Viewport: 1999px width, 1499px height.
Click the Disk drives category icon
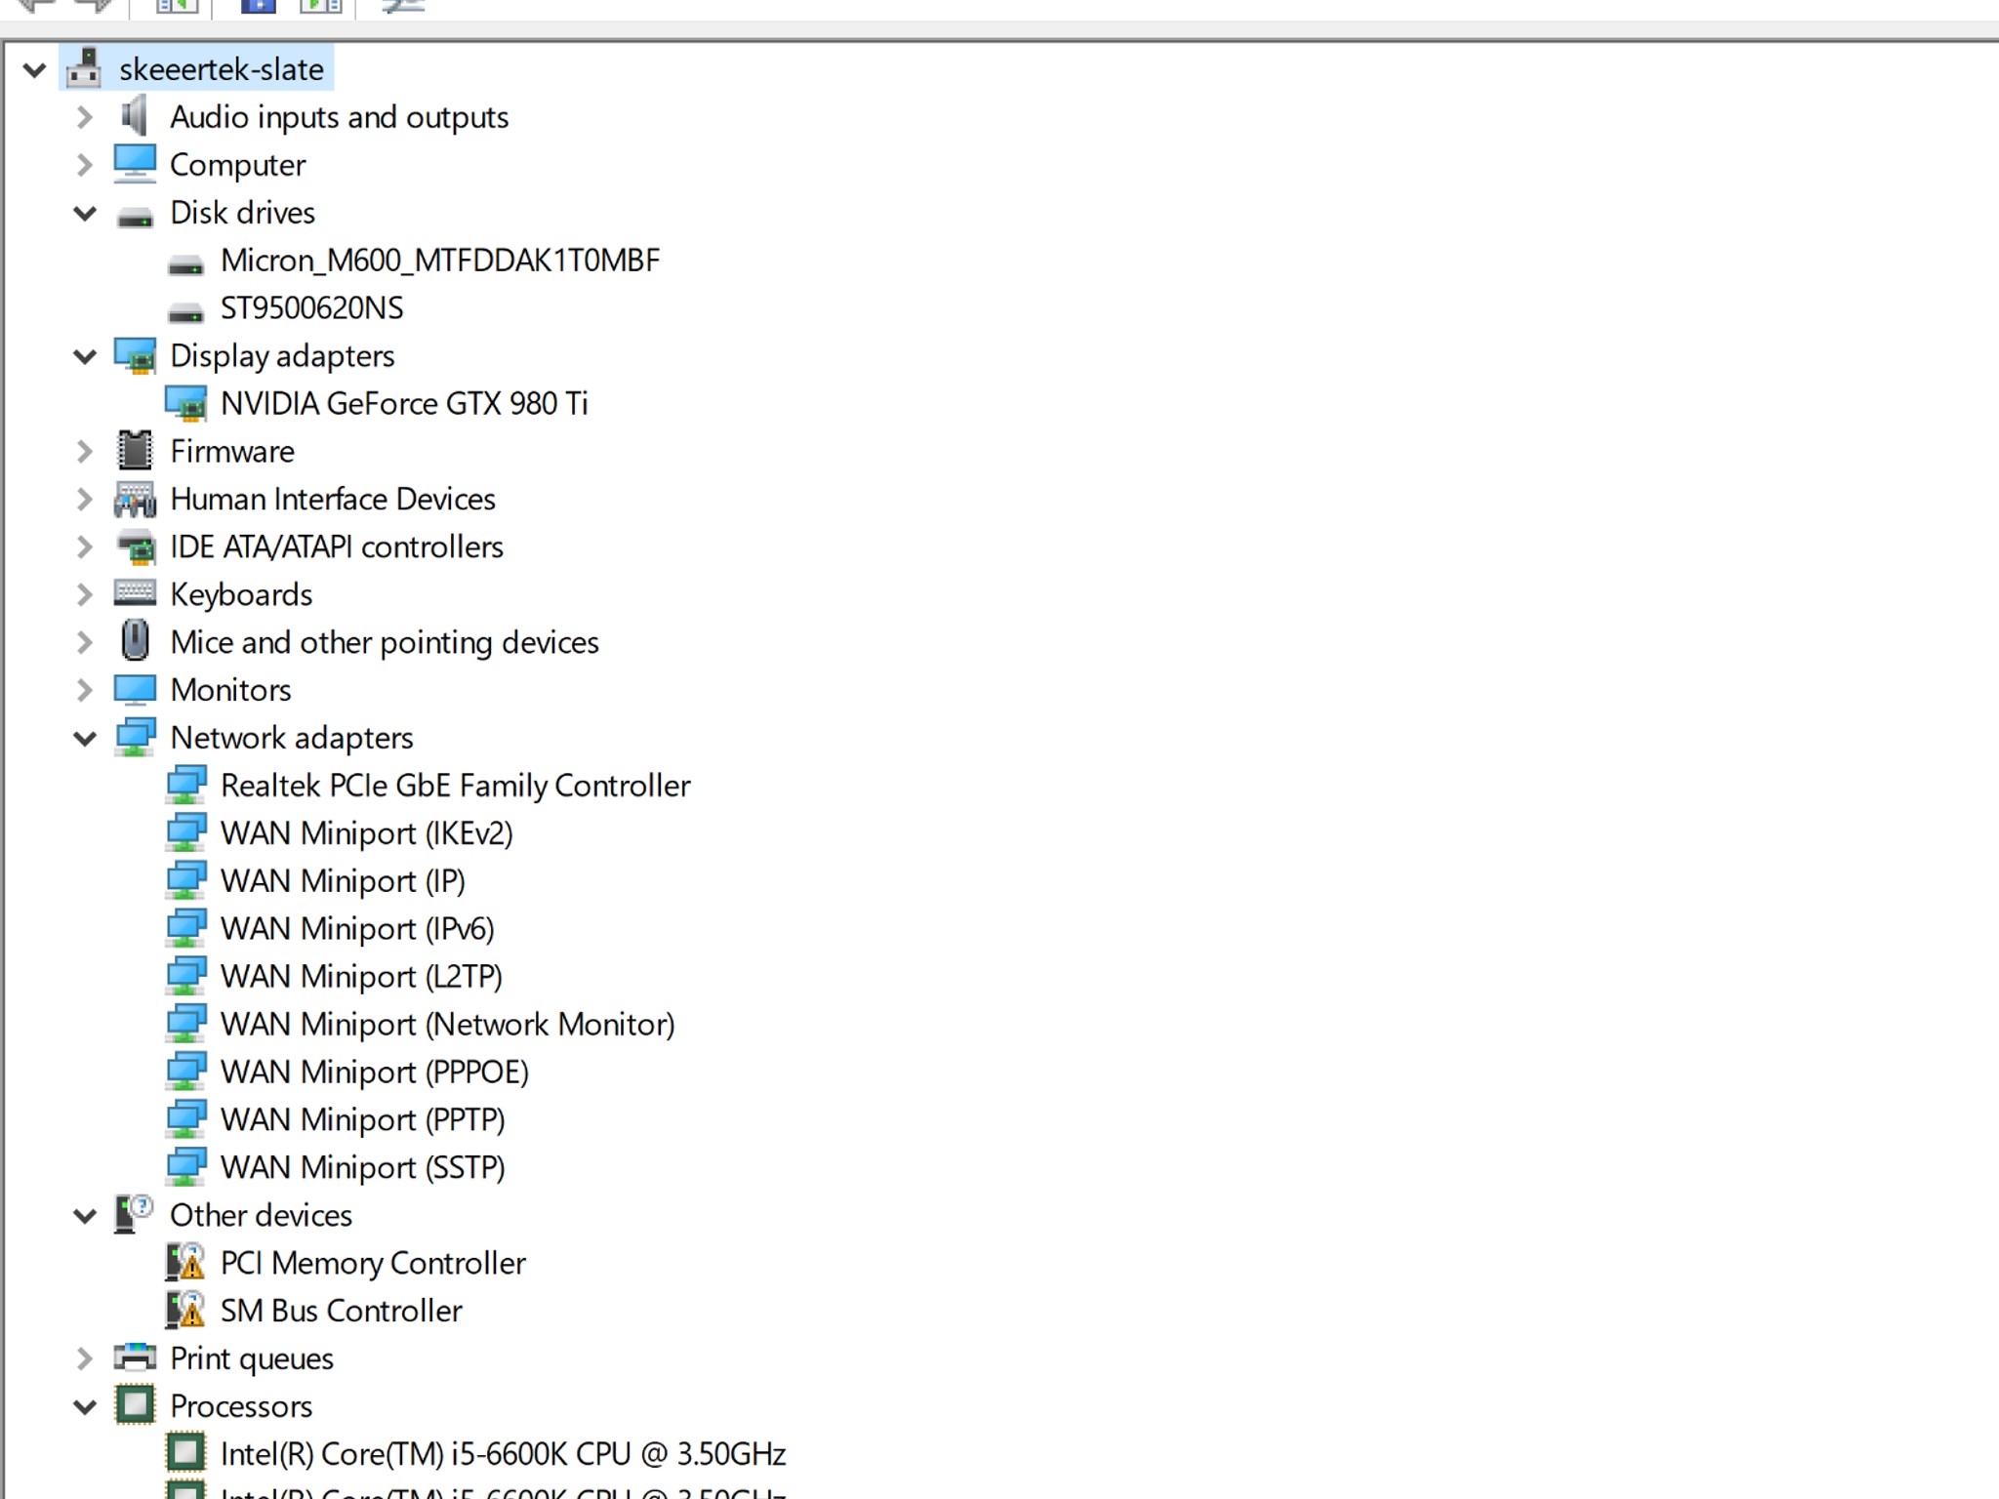(x=135, y=217)
